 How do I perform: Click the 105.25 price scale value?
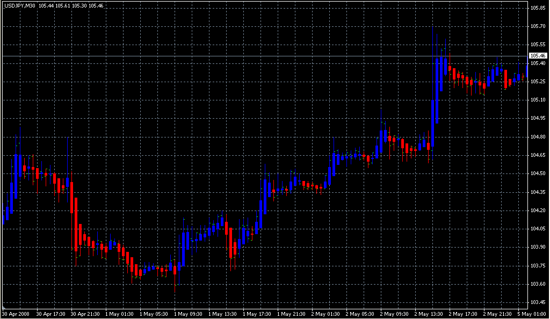[538, 81]
